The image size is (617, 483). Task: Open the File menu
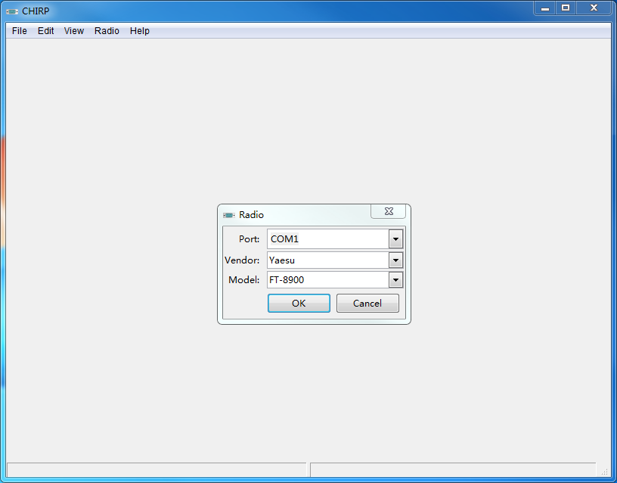[x=20, y=31]
